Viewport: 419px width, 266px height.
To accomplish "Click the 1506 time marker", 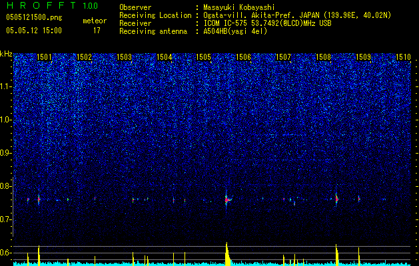I will (x=243, y=57).
